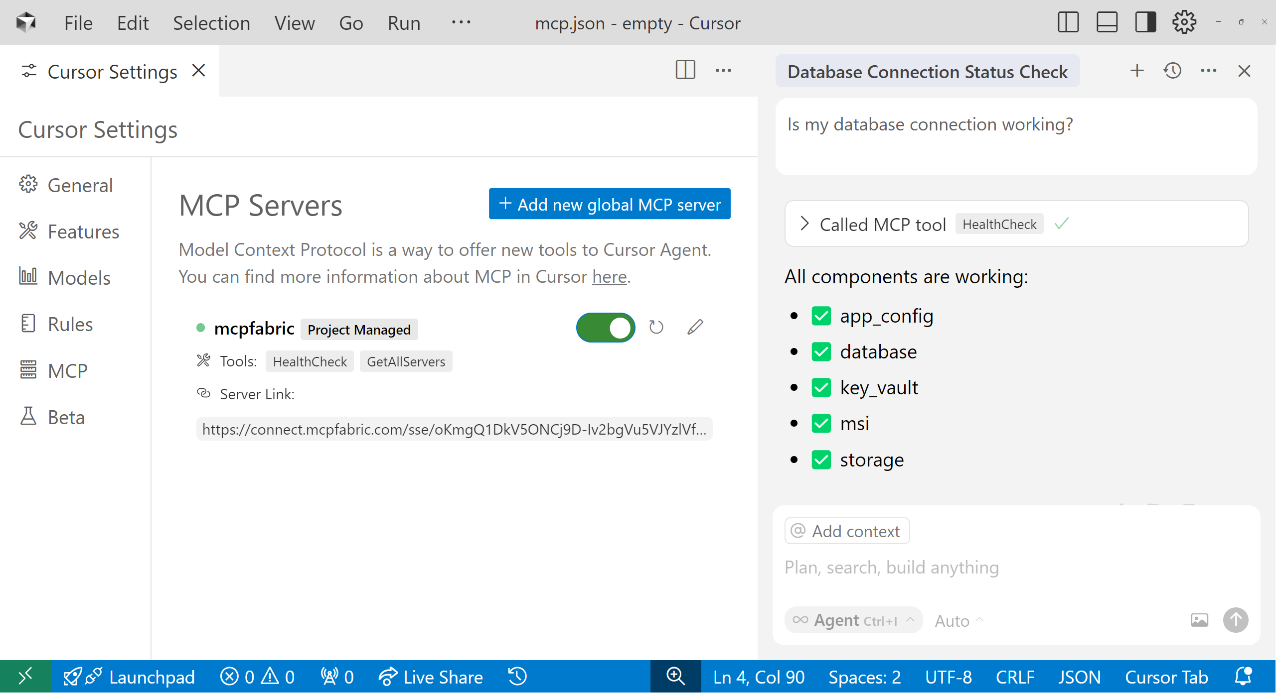Start a new chat with the plus icon
1276x693 pixels.
[1137, 71]
